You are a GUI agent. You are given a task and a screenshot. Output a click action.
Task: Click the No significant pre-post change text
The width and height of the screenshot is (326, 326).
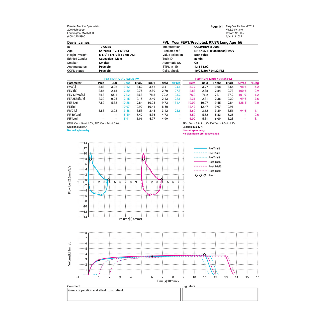point(201,134)
